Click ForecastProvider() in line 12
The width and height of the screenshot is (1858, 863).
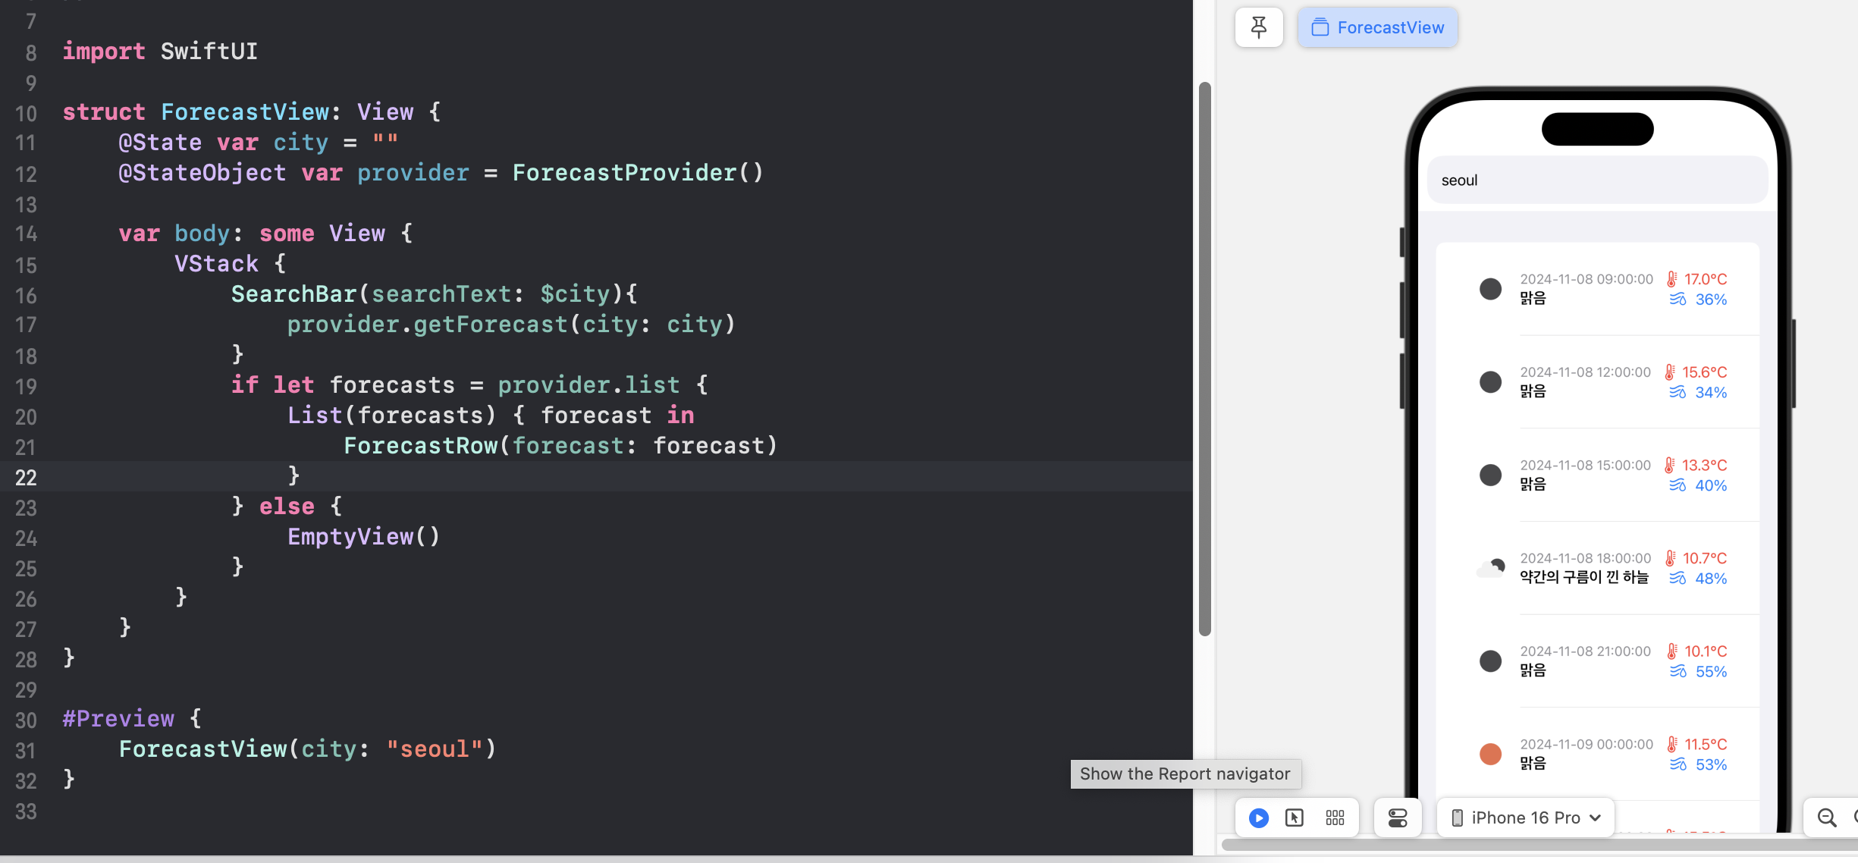tap(637, 173)
